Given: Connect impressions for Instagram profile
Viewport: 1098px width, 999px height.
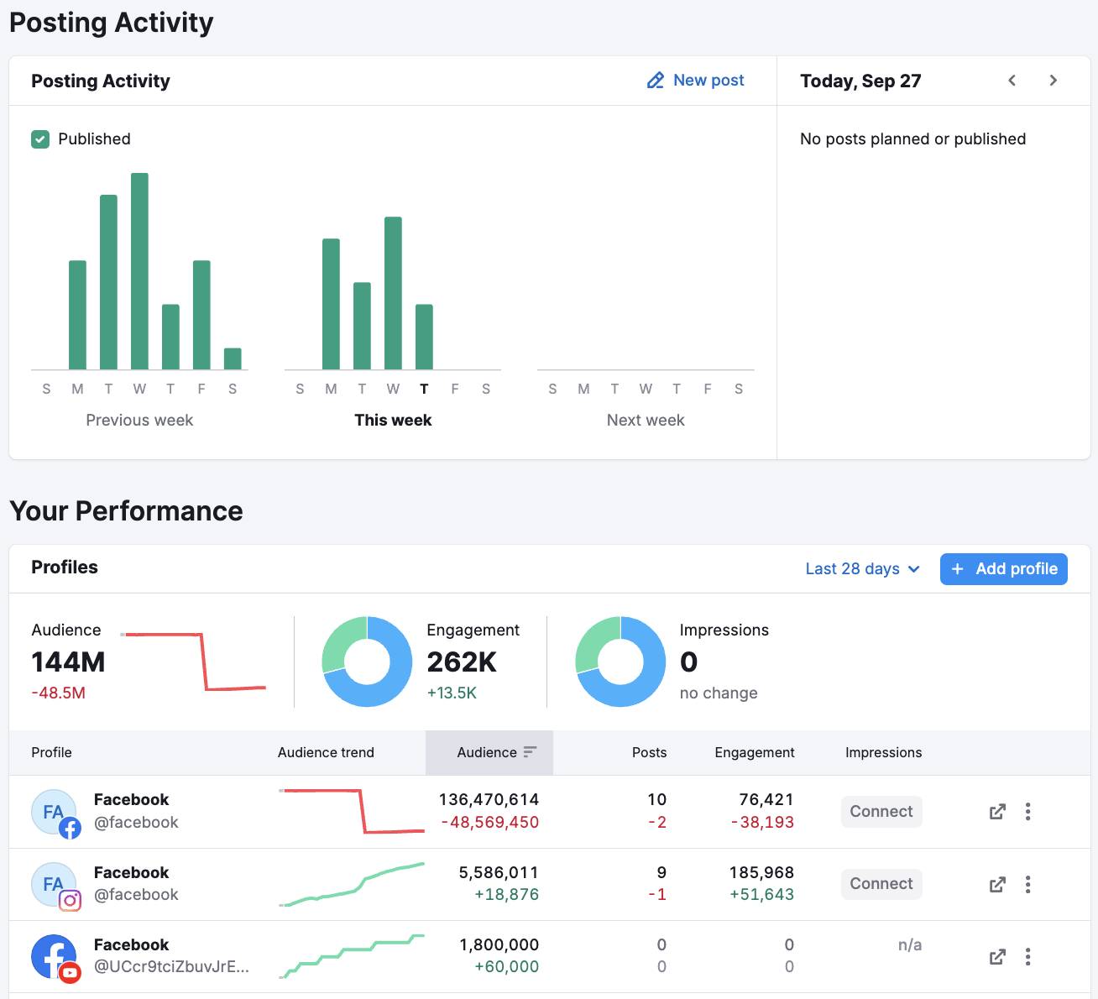Looking at the screenshot, I should pos(881,884).
